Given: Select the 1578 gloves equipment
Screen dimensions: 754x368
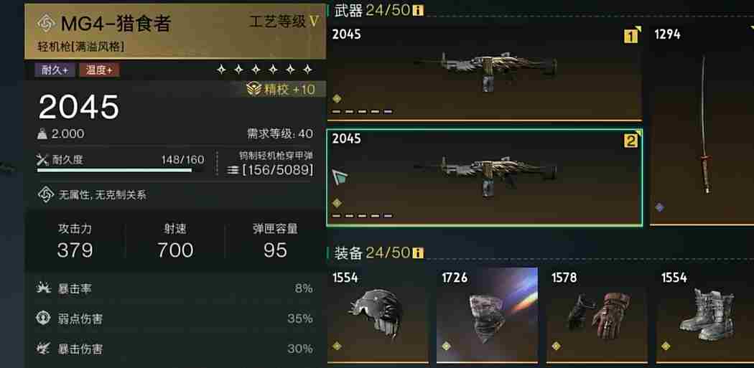Looking at the screenshot, I should click(597, 315).
